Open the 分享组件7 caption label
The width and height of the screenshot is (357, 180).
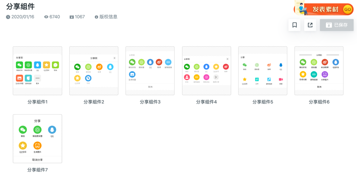(37, 170)
